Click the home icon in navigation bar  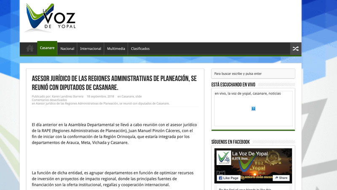29,49
